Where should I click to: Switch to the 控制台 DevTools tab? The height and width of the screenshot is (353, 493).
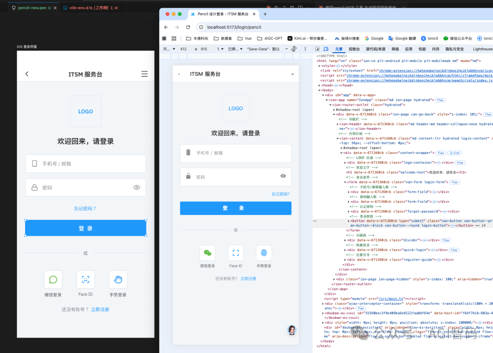point(354,49)
